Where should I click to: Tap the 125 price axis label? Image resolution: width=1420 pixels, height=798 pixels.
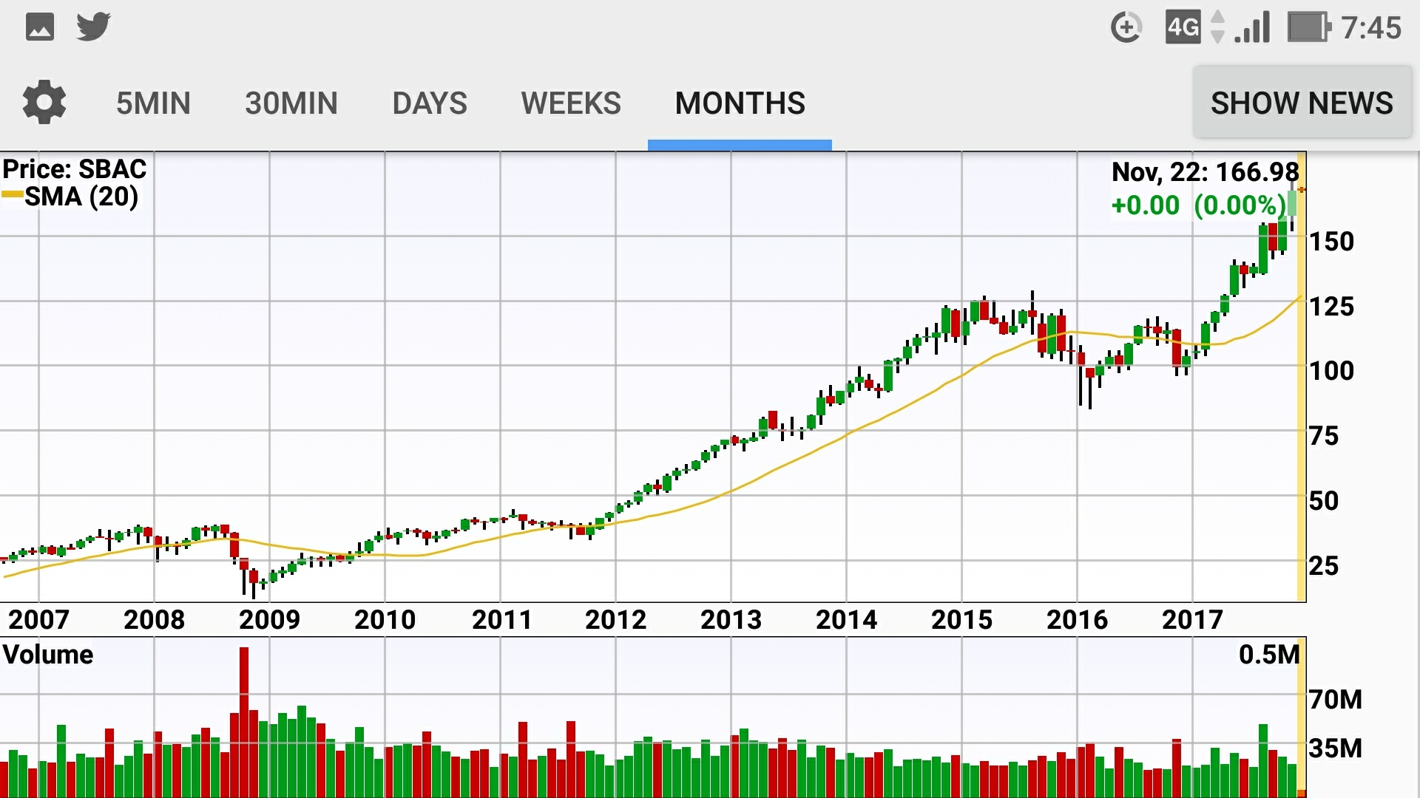click(x=1331, y=307)
